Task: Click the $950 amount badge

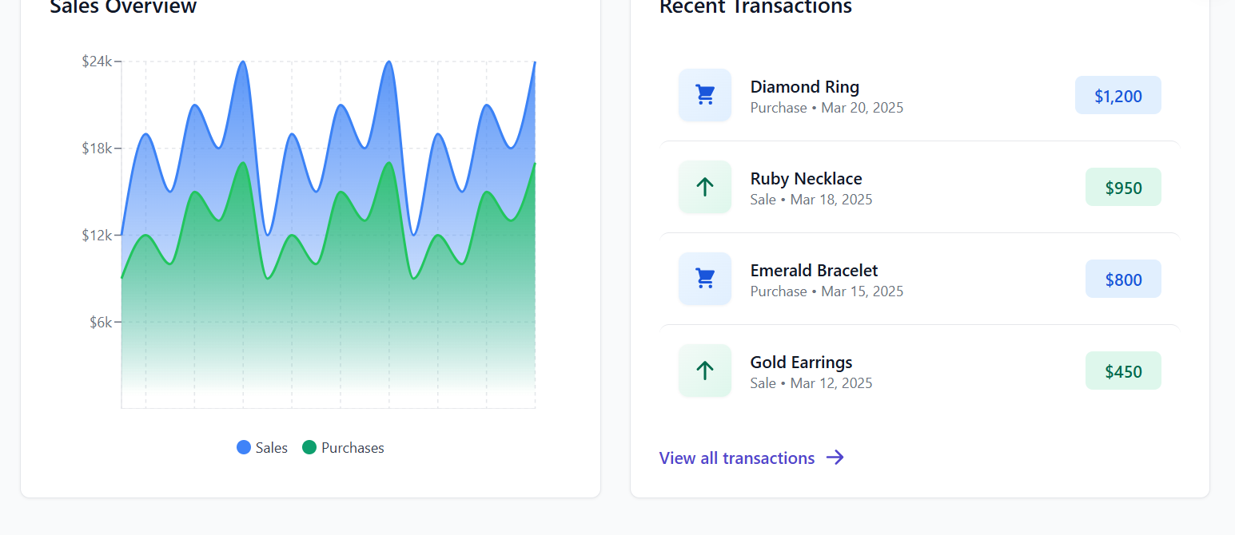Action: point(1123,186)
